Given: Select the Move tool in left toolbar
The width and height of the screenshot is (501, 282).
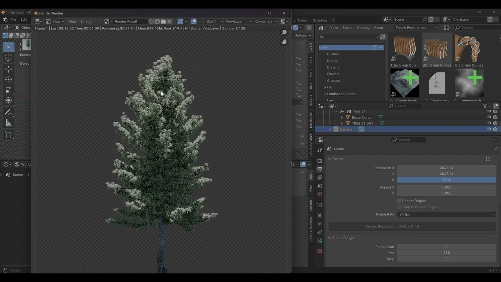Looking at the screenshot, I should coord(9,69).
